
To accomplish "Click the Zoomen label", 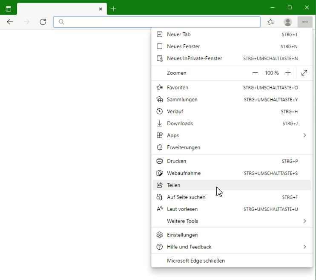I will (177, 73).
